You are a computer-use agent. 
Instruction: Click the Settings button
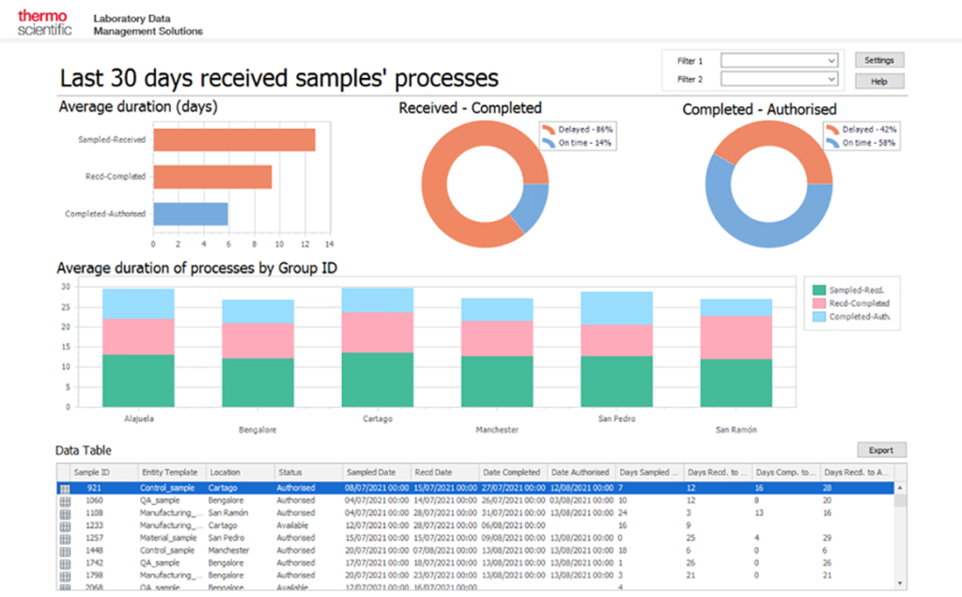click(x=878, y=59)
